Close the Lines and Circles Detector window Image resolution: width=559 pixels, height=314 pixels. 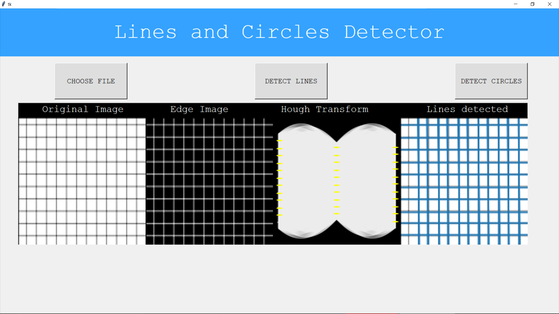click(550, 4)
